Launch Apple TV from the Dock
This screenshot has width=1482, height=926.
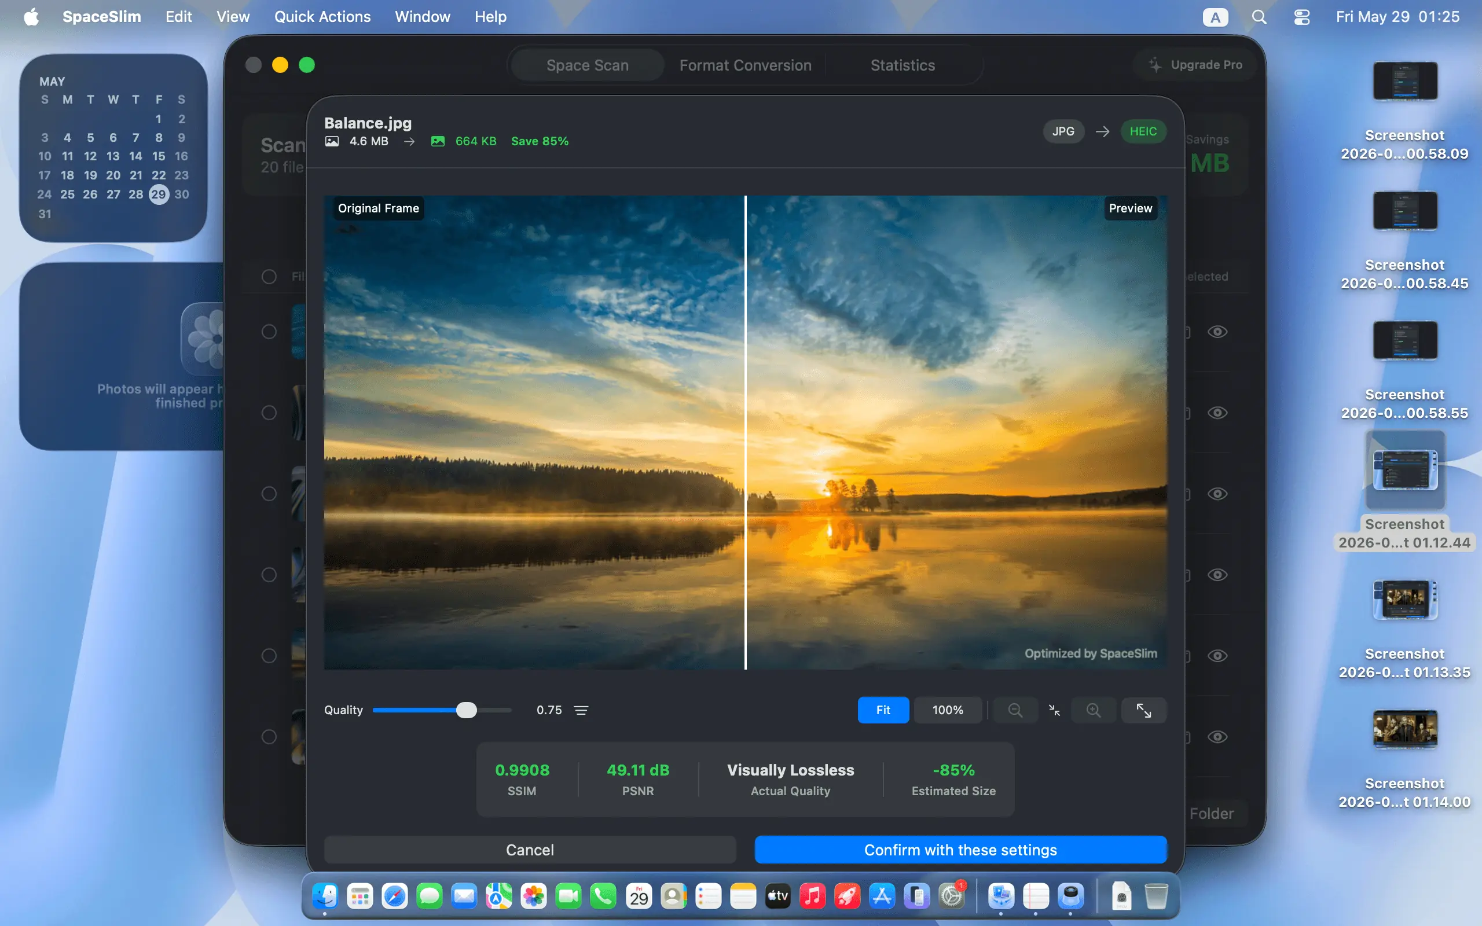pyautogui.click(x=777, y=896)
